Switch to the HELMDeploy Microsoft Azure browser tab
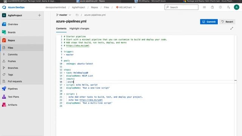 tap(150, 1)
